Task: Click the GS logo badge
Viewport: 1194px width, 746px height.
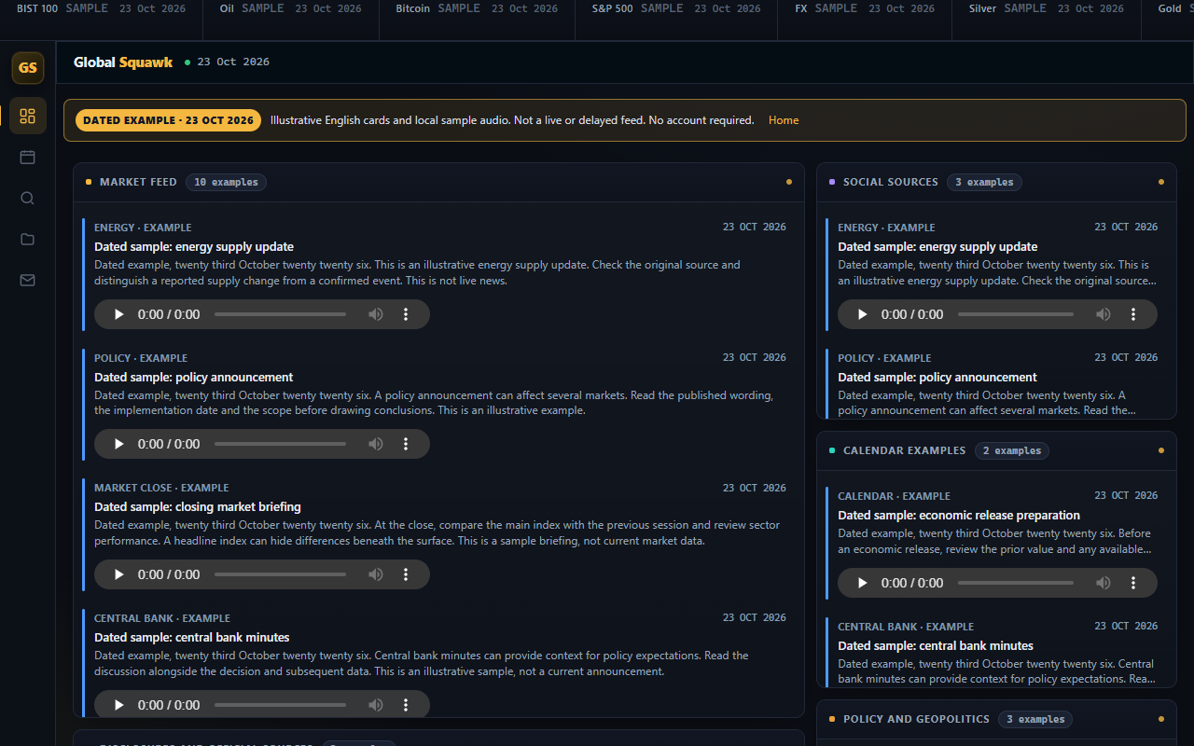Action: (28, 68)
